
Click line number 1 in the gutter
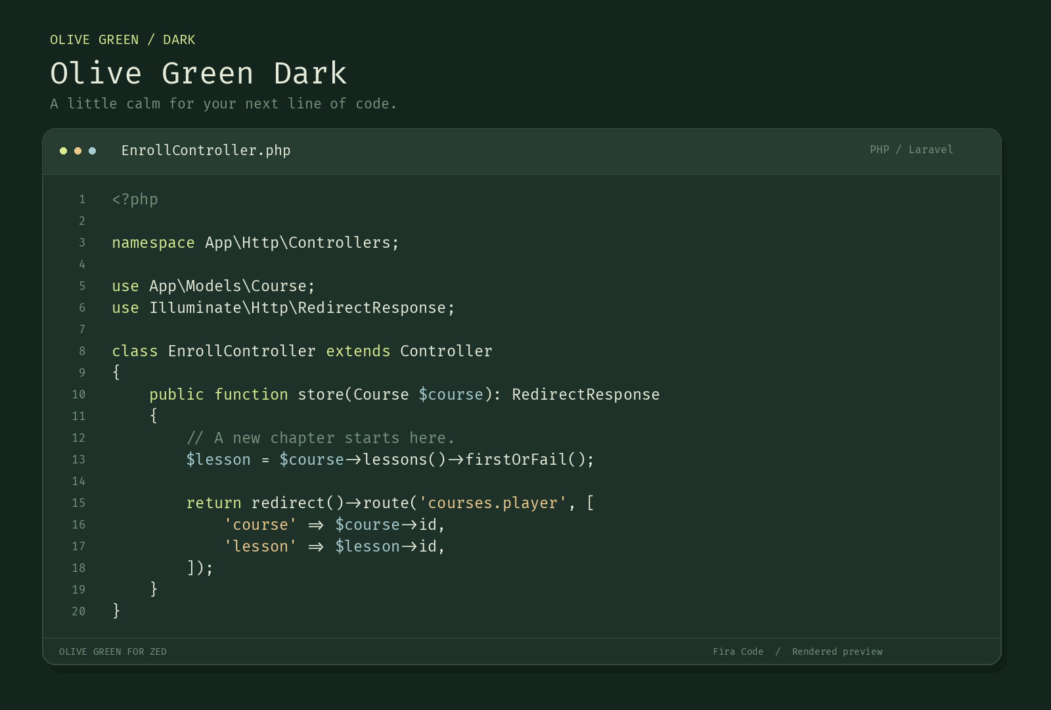coord(82,199)
